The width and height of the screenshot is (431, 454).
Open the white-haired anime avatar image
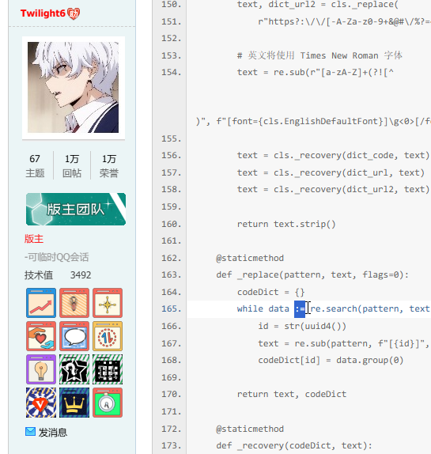74,88
